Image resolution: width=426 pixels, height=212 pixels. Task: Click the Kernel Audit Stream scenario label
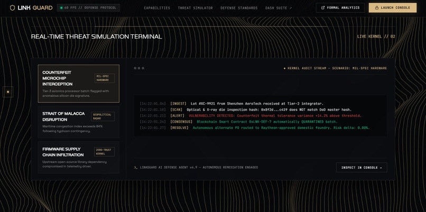(x=335, y=68)
